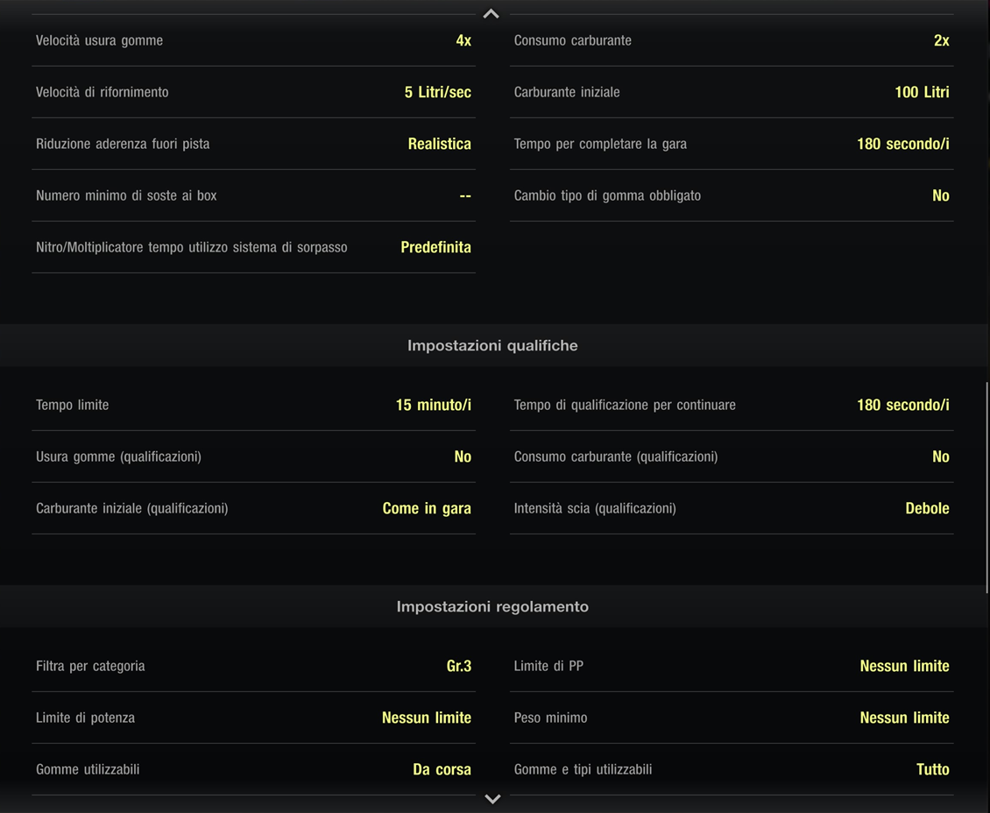Toggle Usura gomme (qualificazioni) setting
The width and height of the screenshot is (990, 813).
tap(253, 456)
